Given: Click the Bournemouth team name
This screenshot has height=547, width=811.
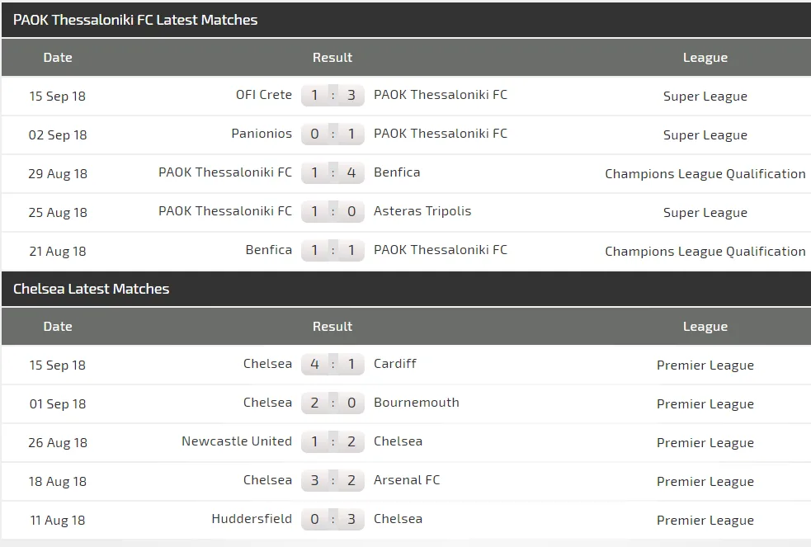Looking at the screenshot, I should 417,403.
